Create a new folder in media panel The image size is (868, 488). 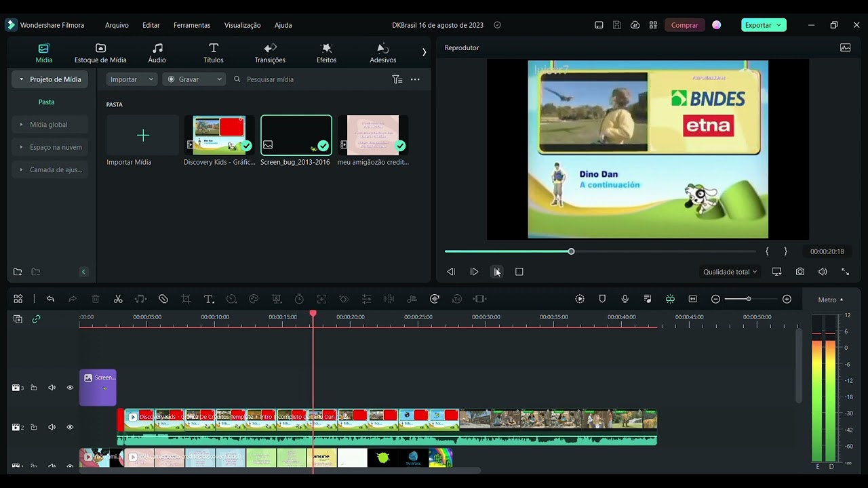coord(18,272)
